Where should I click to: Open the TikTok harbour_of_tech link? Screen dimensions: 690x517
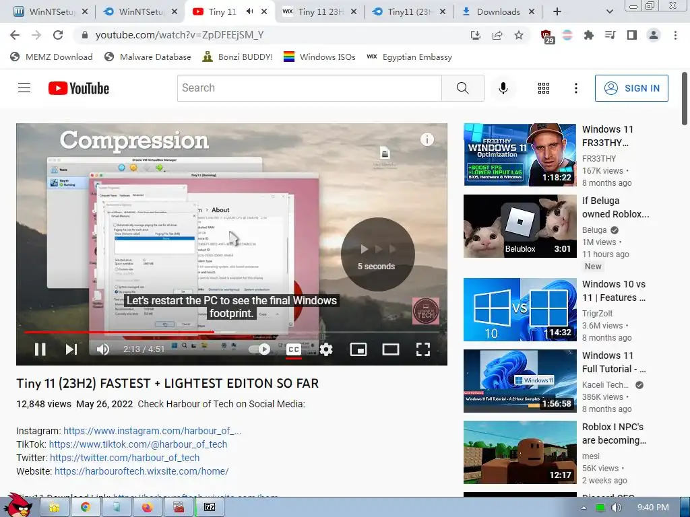137,444
